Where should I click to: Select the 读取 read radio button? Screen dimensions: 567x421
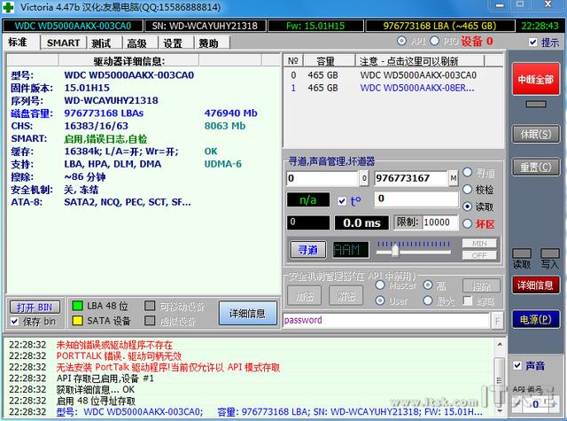click(467, 207)
